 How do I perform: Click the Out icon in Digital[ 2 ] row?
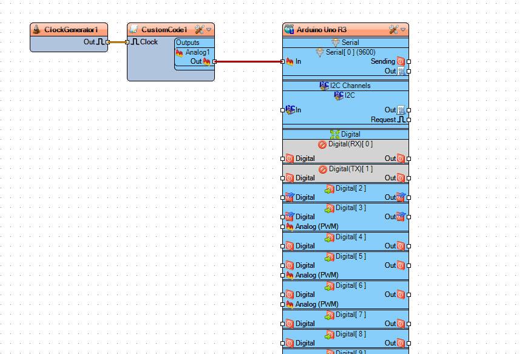coord(401,197)
